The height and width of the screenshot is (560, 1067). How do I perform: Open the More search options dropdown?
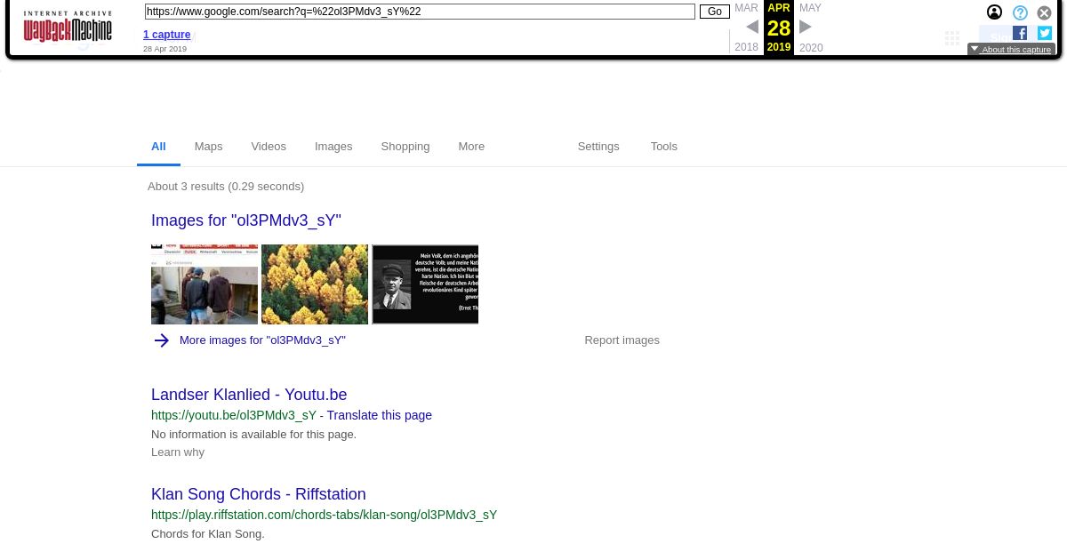point(471,147)
